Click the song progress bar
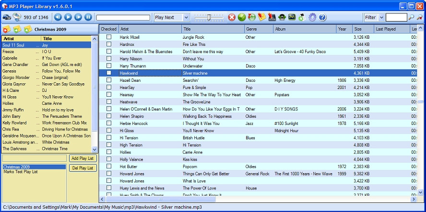Image resolution: width=426 pixels, height=212 pixels. 123,18
